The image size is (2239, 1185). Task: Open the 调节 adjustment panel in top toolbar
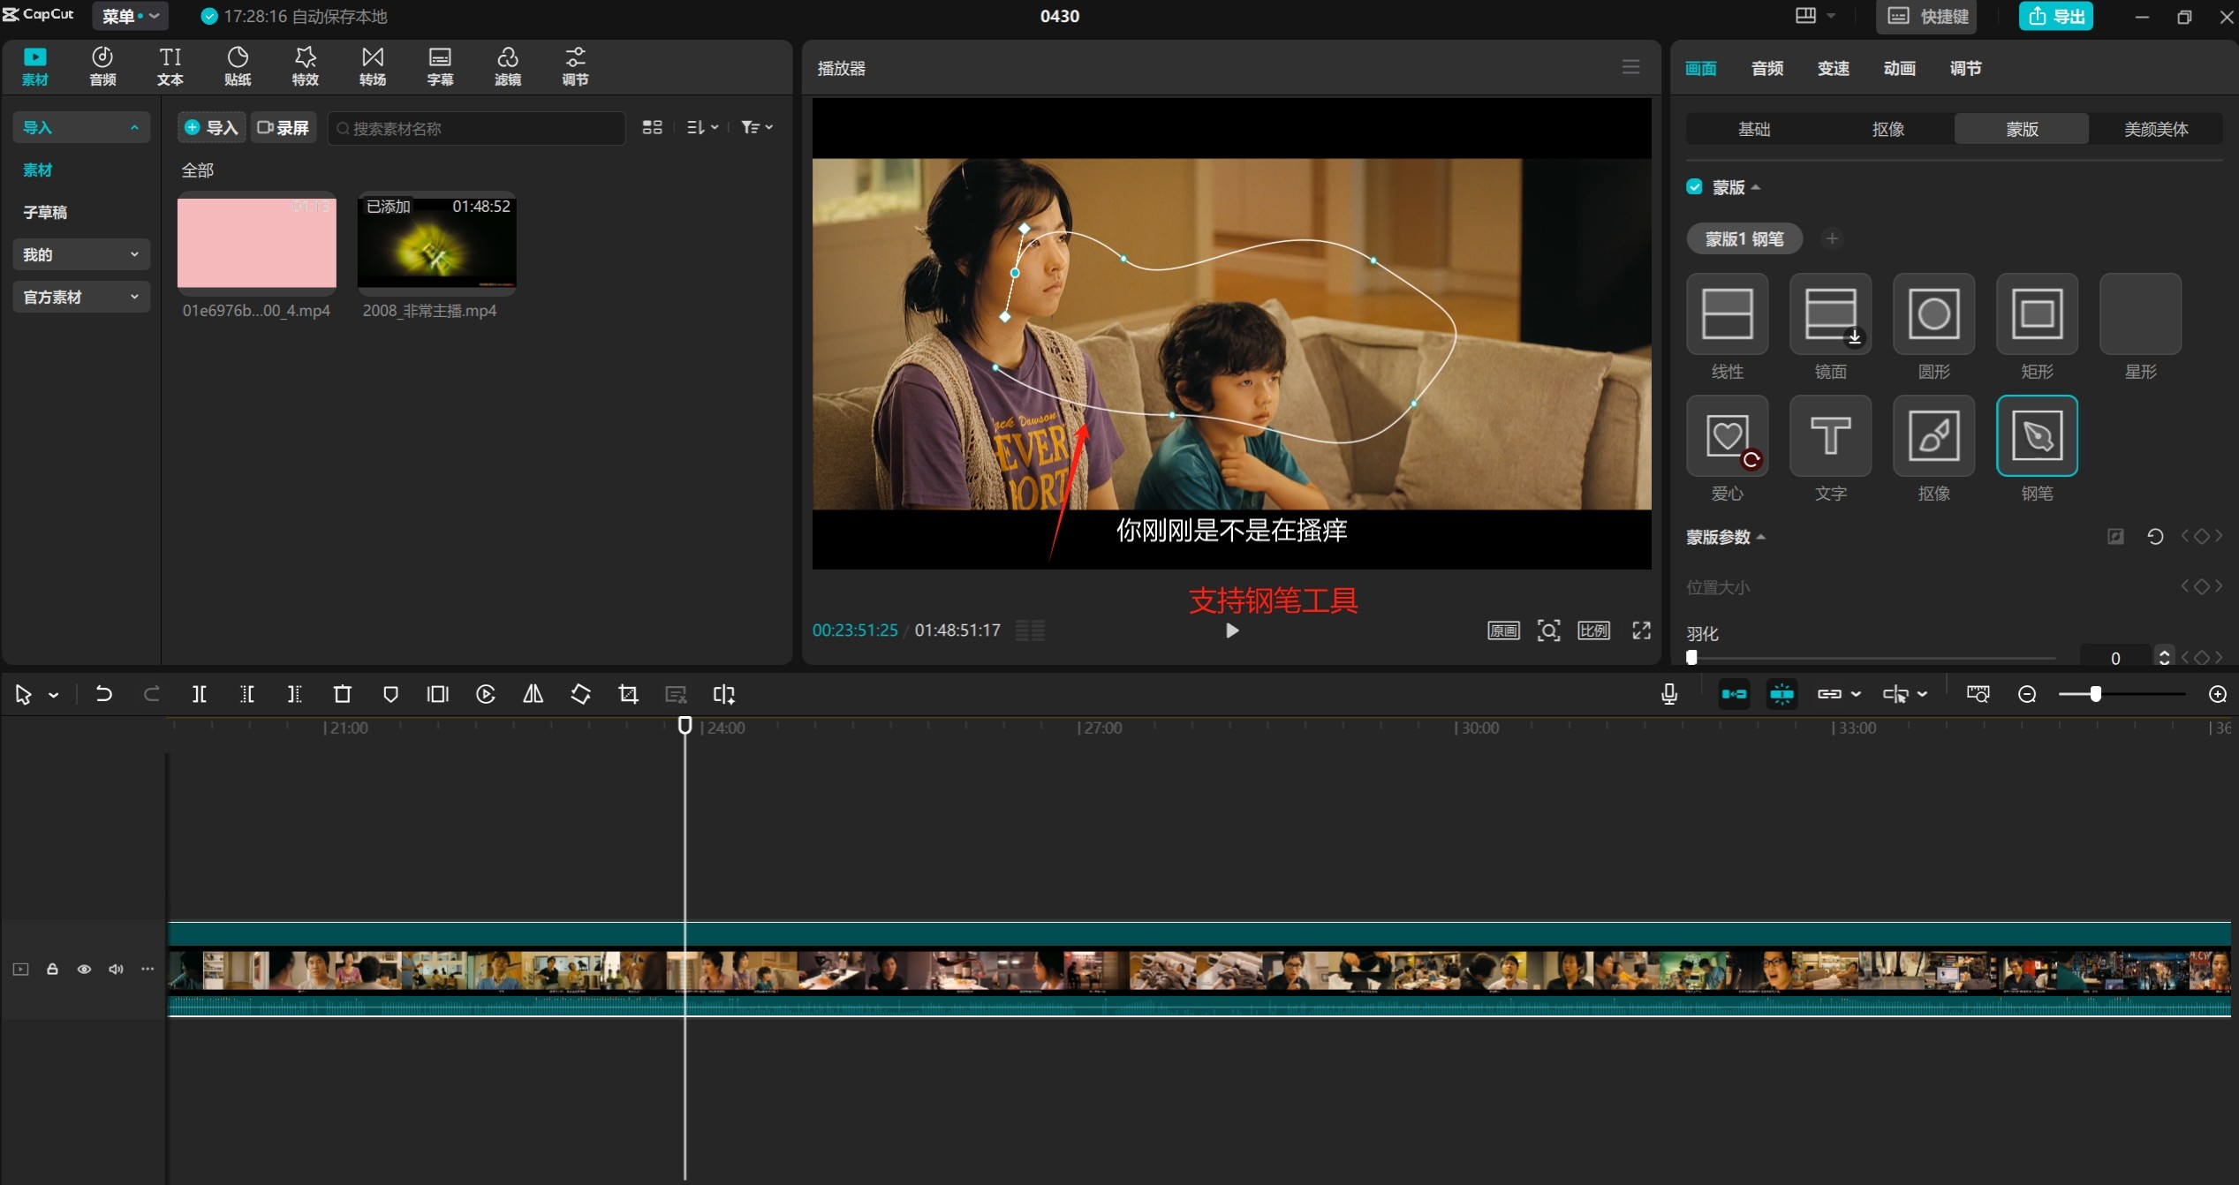coord(575,66)
